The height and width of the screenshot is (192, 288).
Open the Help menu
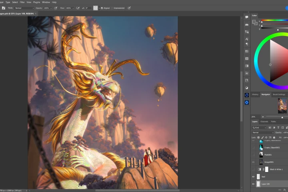point(54,2)
